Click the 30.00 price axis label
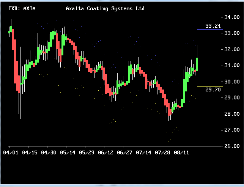Viewport: 244px width, 187px height. pyautogui.click(x=232, y=82)
